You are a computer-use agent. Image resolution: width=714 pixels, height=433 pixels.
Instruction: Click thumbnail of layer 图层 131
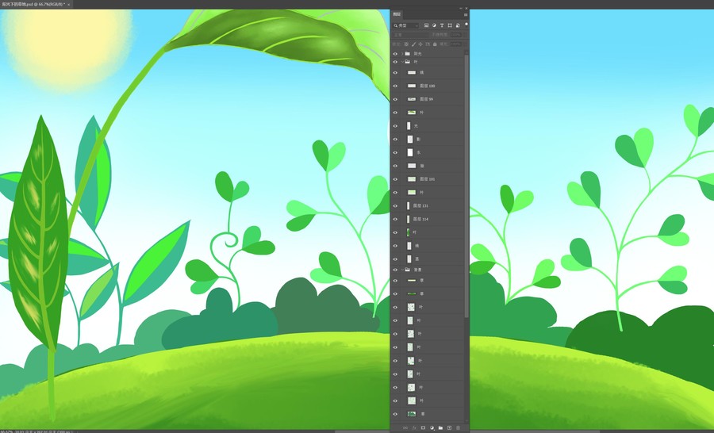408,206
